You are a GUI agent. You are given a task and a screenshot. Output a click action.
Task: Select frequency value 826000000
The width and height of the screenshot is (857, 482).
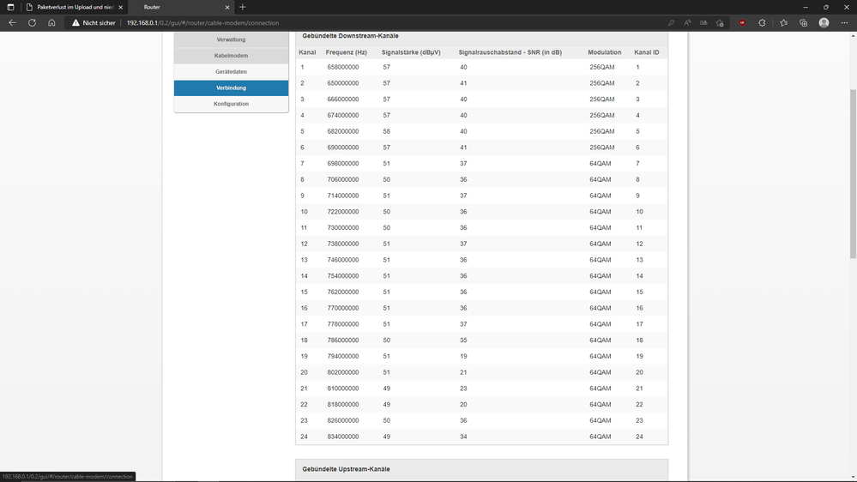pos(343,420)
